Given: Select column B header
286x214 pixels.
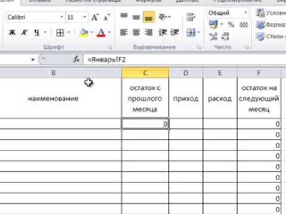Looking at the screenshot, I should click(x=53, y=73).
